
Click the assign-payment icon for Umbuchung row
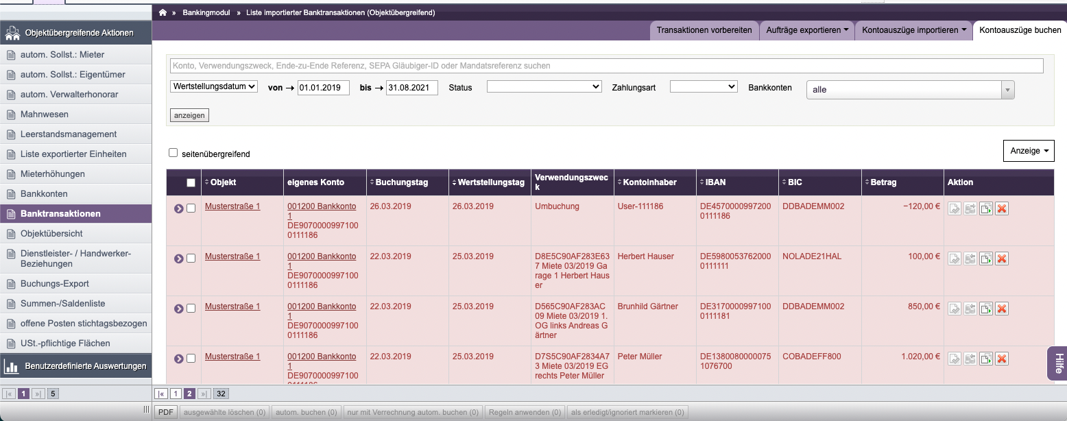coord(970,208)
